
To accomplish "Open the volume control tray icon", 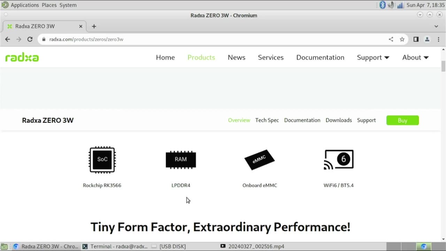I will [391, 5].
